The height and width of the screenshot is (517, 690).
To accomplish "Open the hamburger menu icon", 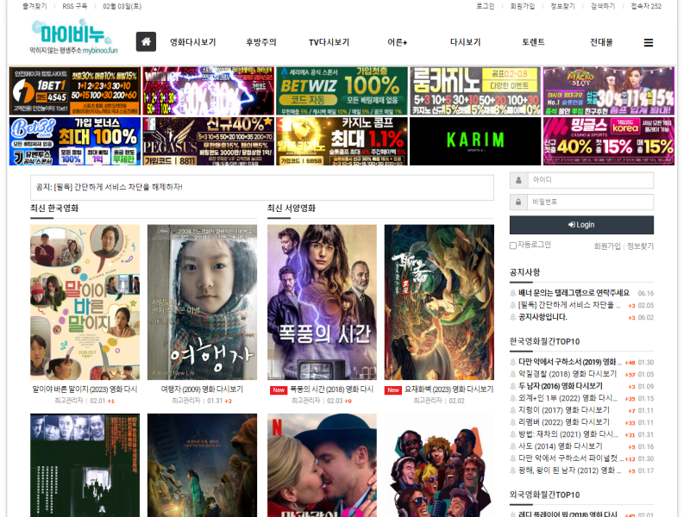I will (649, 42).
